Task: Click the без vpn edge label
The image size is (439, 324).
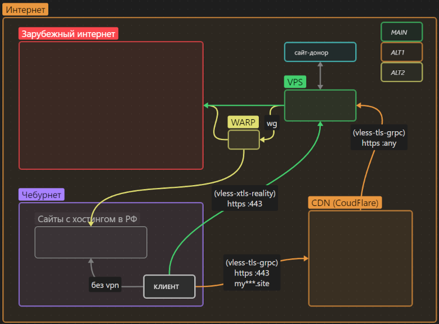Action: pos(105,285)
